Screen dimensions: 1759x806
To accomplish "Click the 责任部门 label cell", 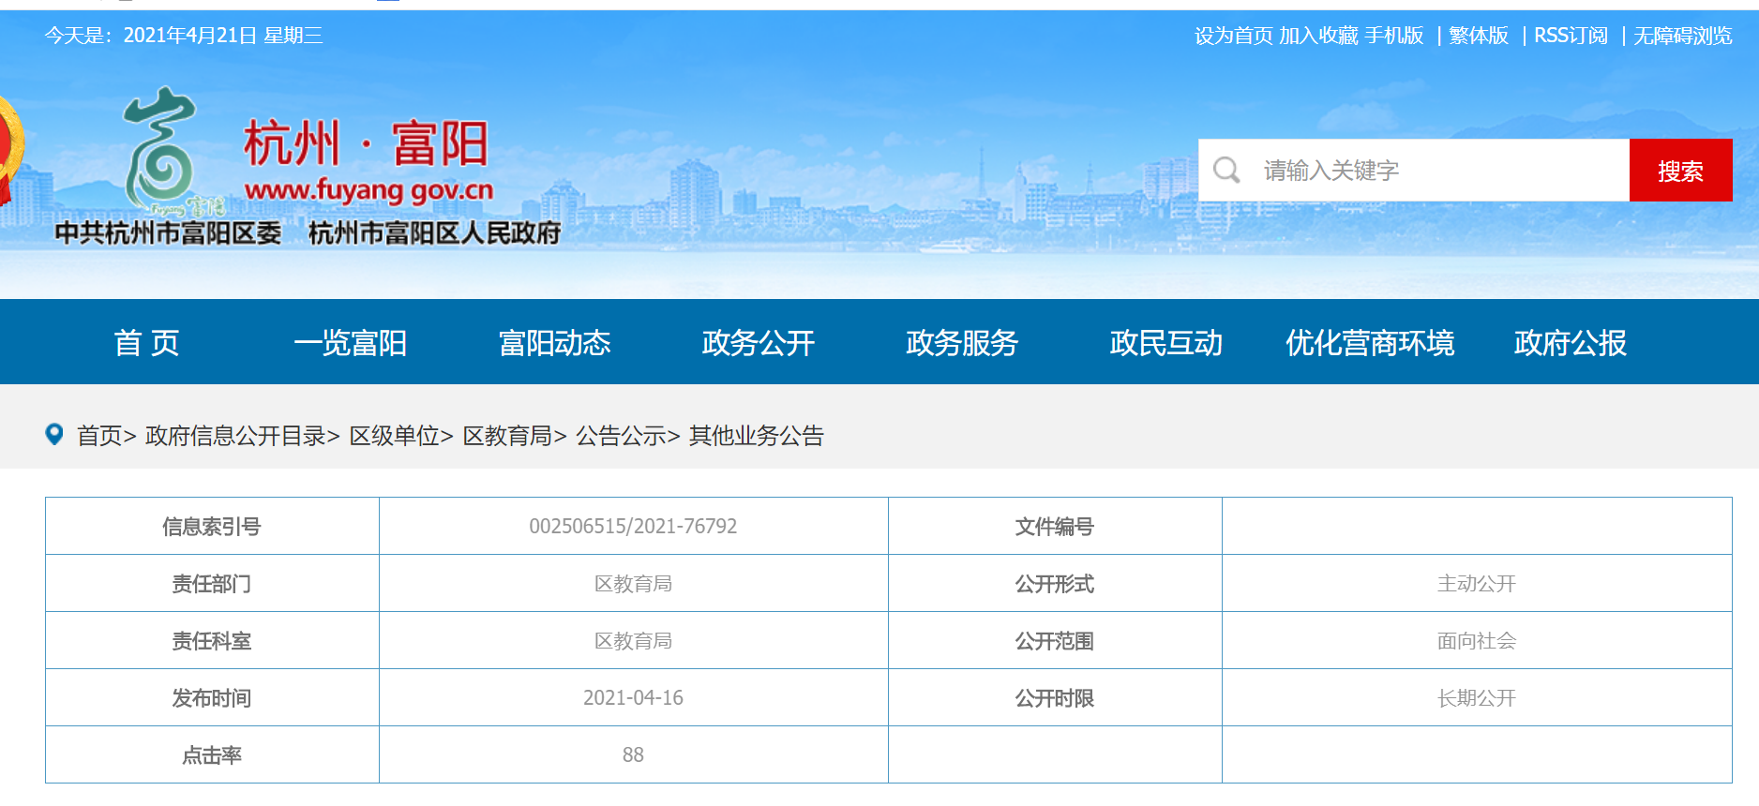I will pyautogui.click(x=212, y=584).
